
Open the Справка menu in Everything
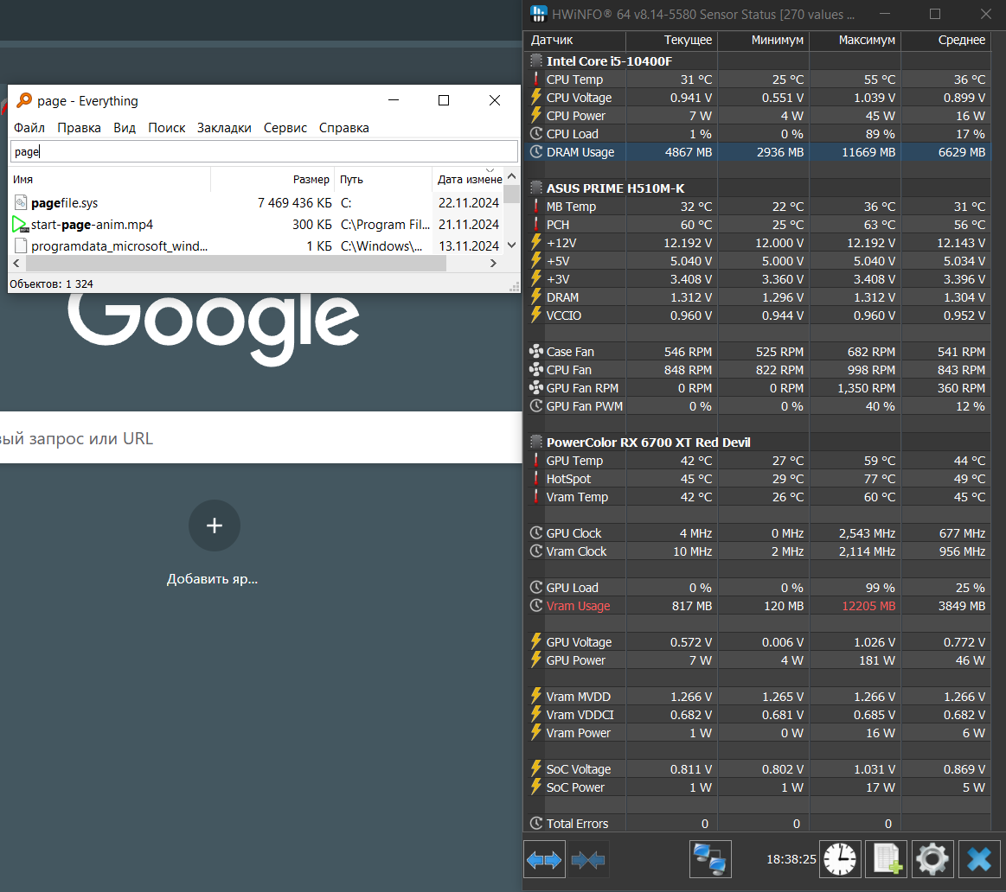[344, 128]
